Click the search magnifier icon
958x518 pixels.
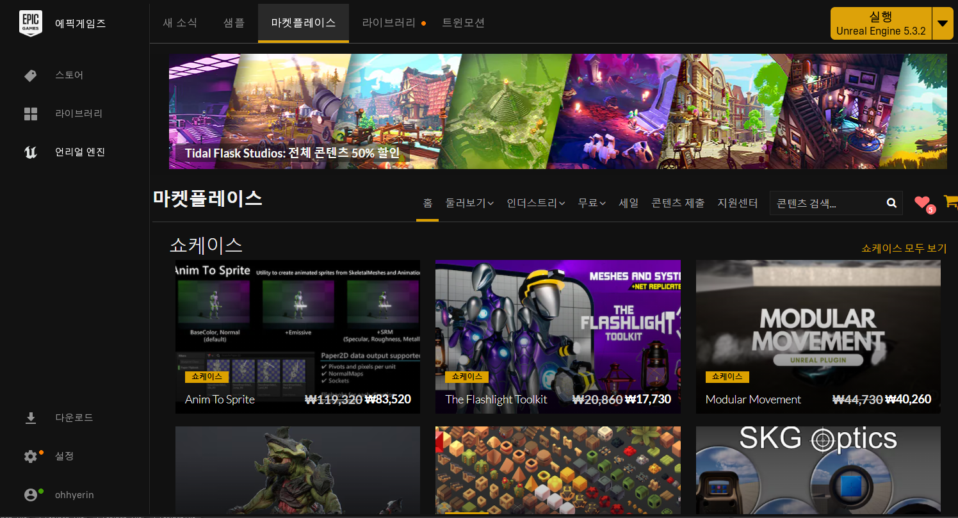[x=891, y=203]
